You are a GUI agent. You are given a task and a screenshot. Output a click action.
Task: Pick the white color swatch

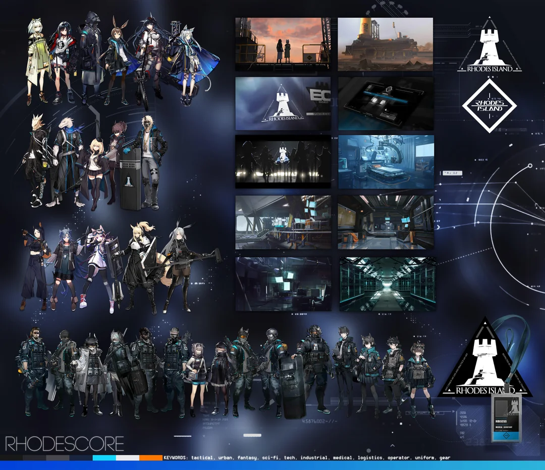click(128, 458)
